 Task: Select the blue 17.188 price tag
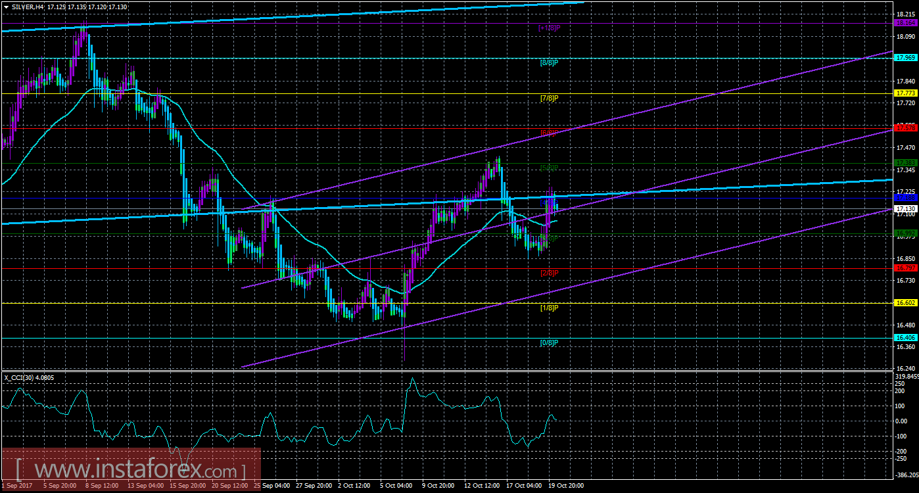pos(905,197)
